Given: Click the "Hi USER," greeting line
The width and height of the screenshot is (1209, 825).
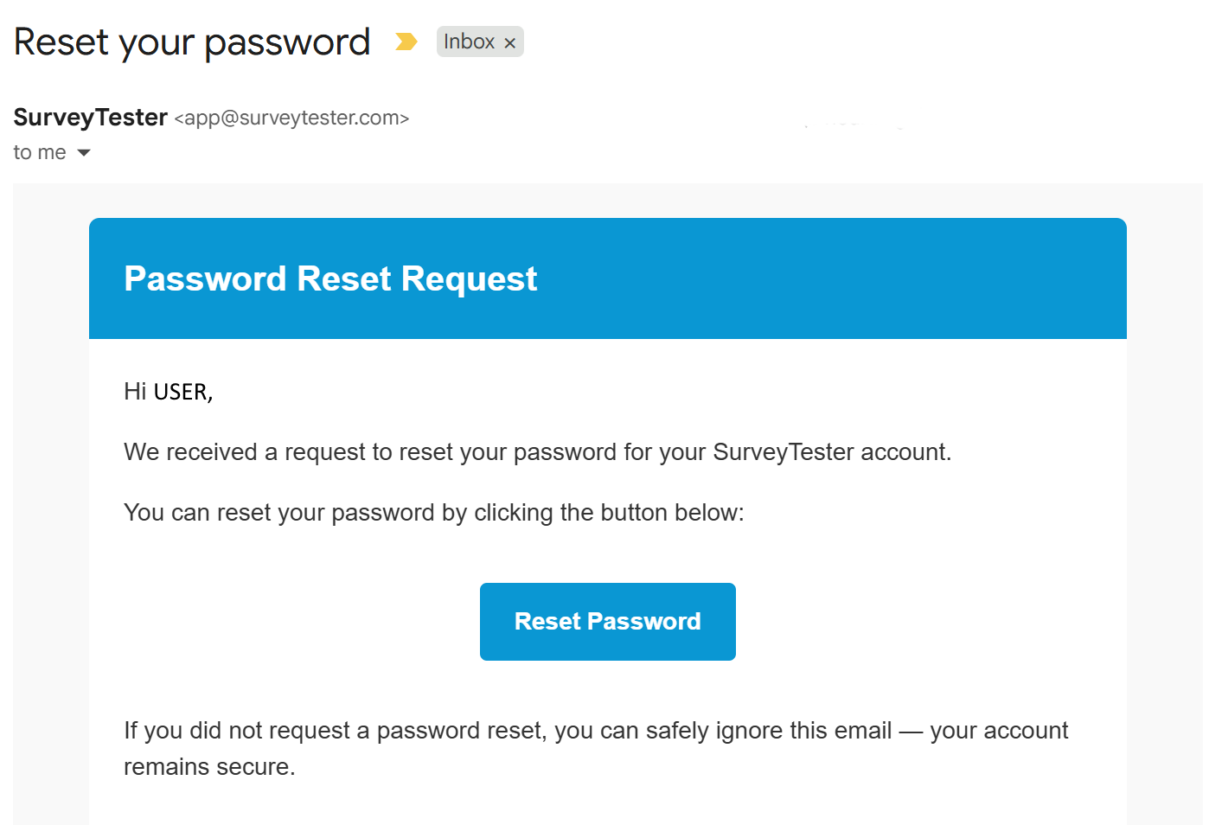Looking at the screenshot, I should pos(168,392).
